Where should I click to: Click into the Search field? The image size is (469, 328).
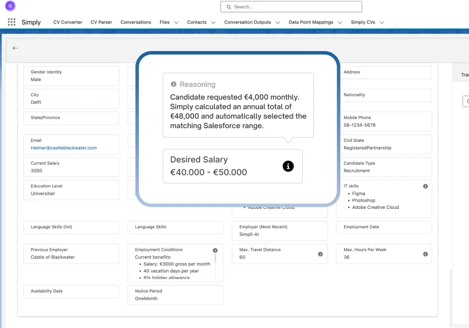pos(291,7)
